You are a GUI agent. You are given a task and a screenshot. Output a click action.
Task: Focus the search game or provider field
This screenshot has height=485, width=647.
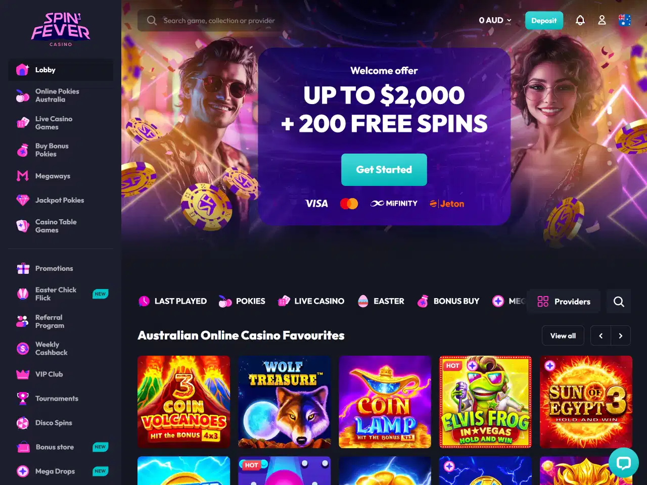(x=210, y=21)
